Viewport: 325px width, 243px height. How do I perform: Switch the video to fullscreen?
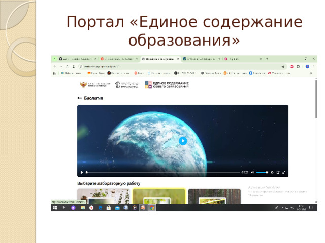point(284,172)
